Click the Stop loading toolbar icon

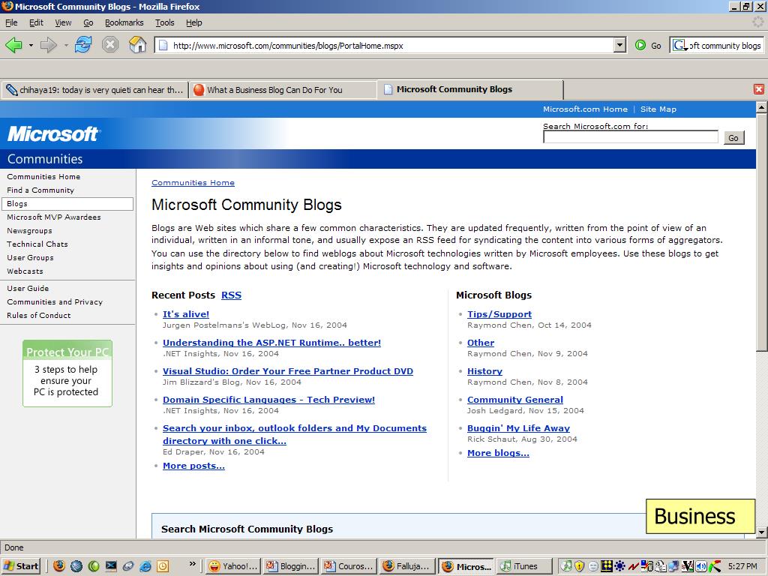click(x=110, y=45)
